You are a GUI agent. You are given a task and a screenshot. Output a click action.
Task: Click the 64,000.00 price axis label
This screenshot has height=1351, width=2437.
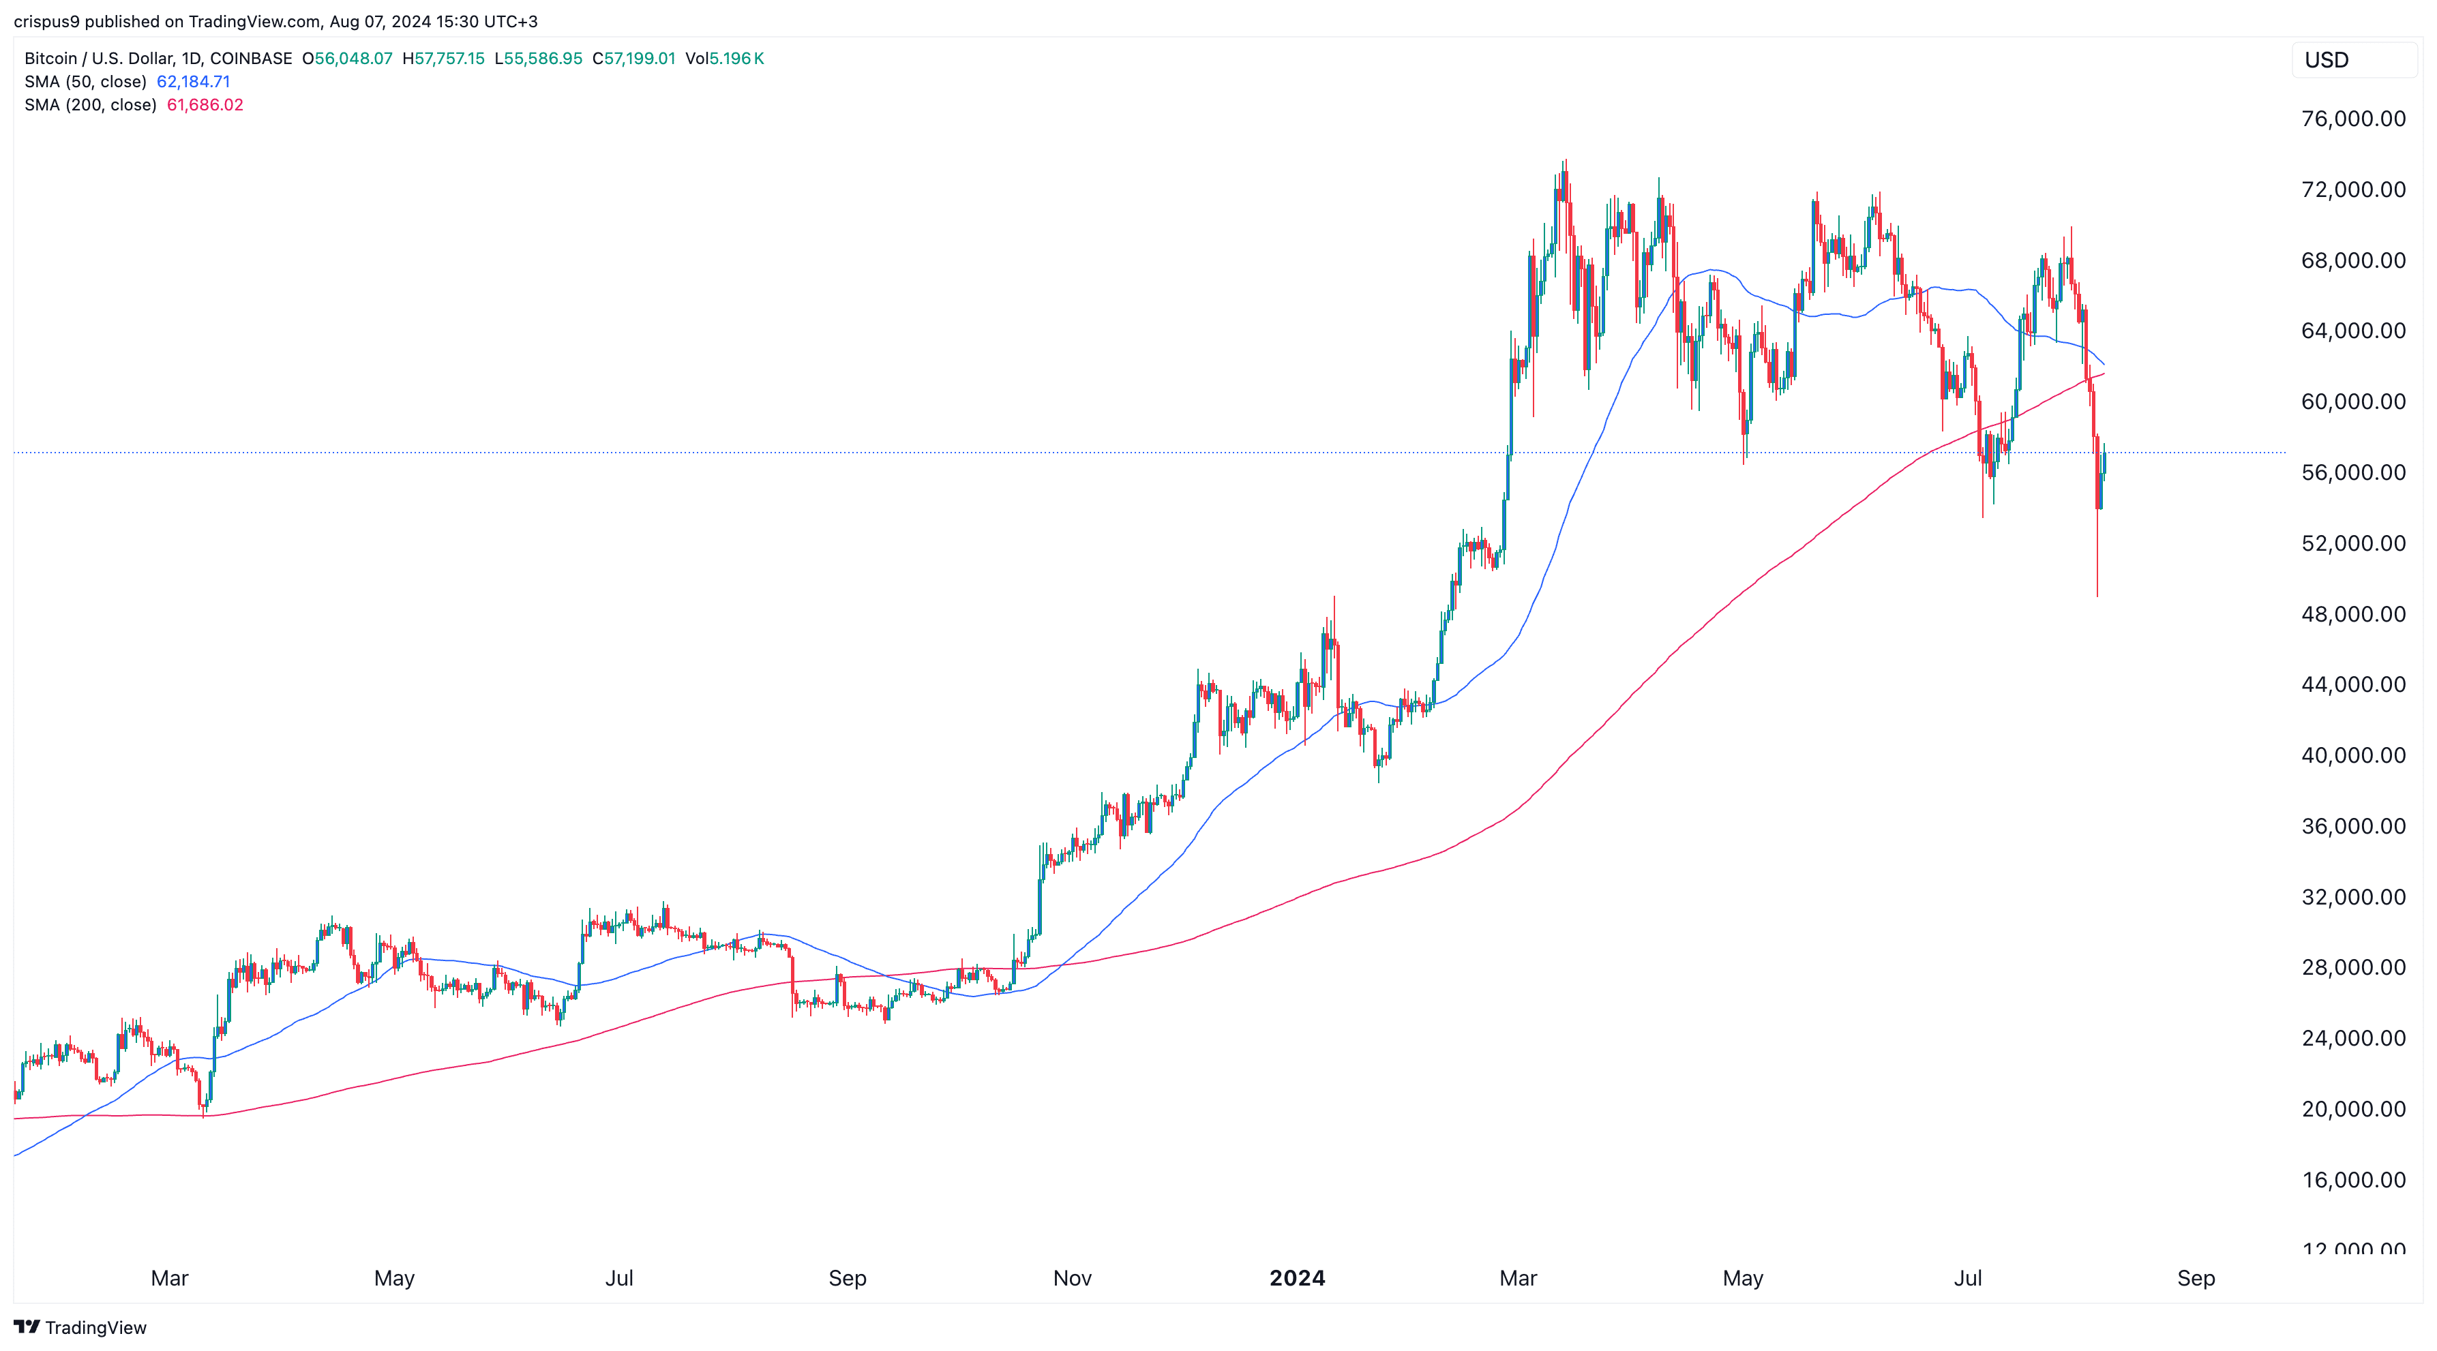coord(2354,330)
